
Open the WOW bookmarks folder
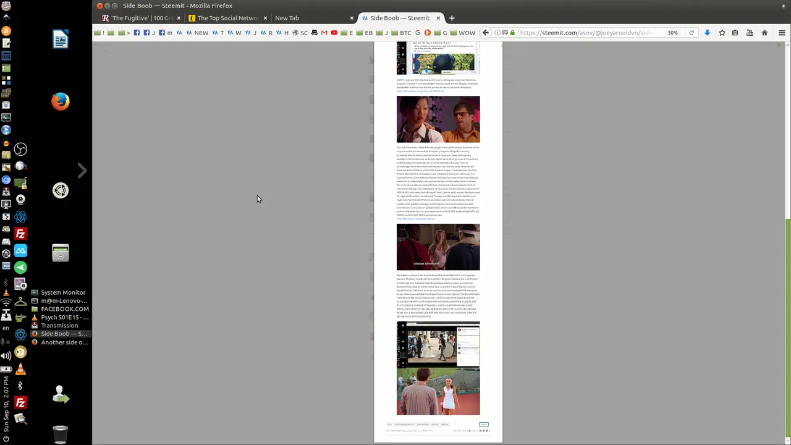pos(462,33)
